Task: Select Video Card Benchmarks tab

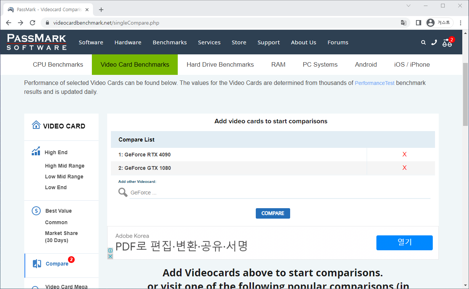Action: pos(135,64)
